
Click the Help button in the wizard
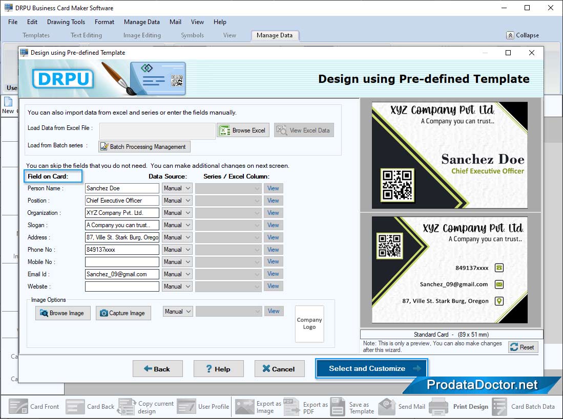[x=219, y=369]
